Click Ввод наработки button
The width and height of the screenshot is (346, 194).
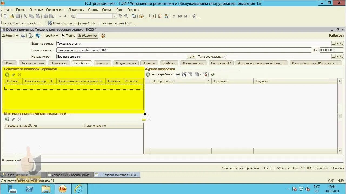(x=159, y=74)
